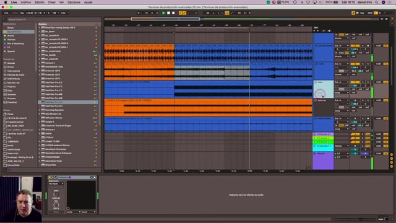The height and width of the screenshot is (223, 396).
Task: Open the Edición menu
Action: click(40, 2)
